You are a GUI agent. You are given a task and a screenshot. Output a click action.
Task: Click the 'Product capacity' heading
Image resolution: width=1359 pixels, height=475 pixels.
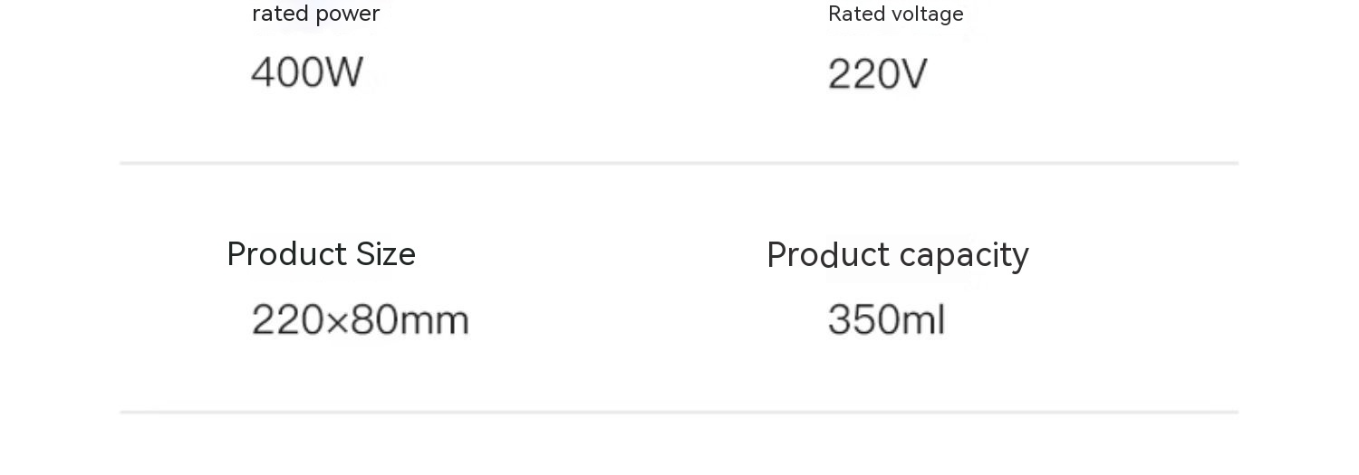pyautogui.click(x=897, y=255)
